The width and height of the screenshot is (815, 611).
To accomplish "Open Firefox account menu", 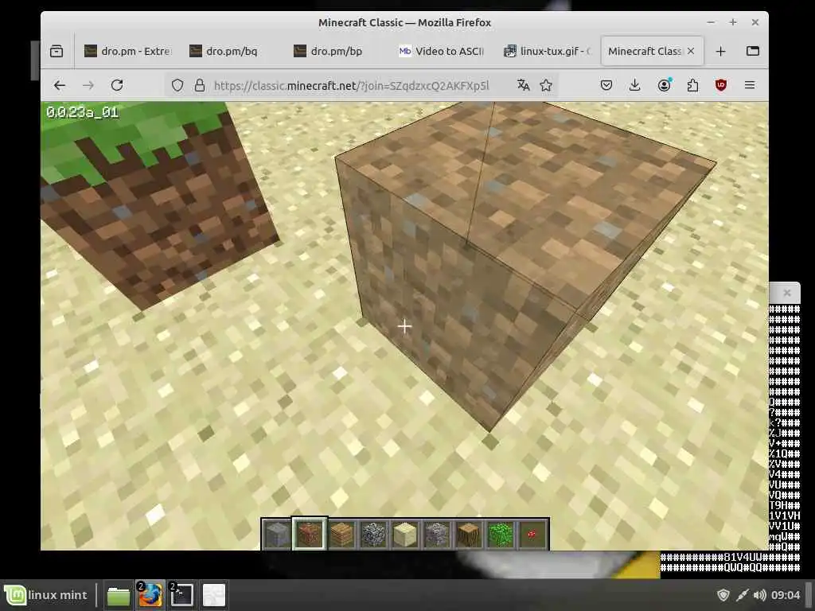I will (x=664, y=85).
